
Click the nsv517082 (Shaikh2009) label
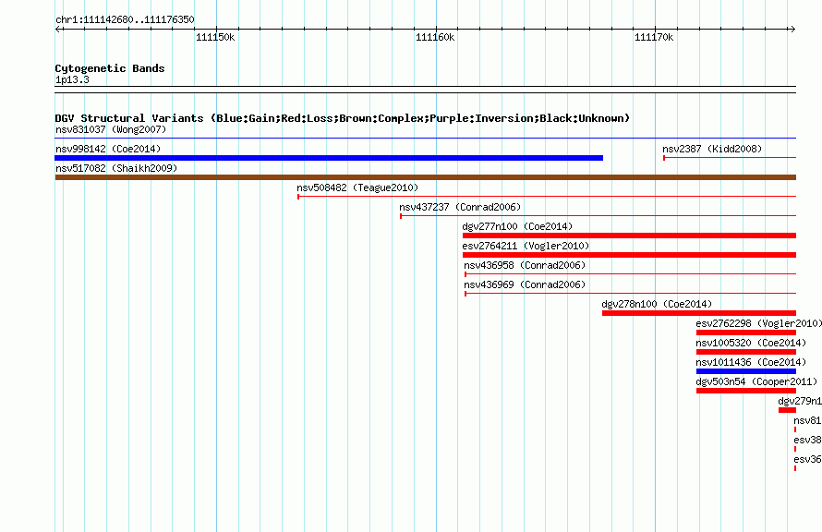(x=116, y=168)
